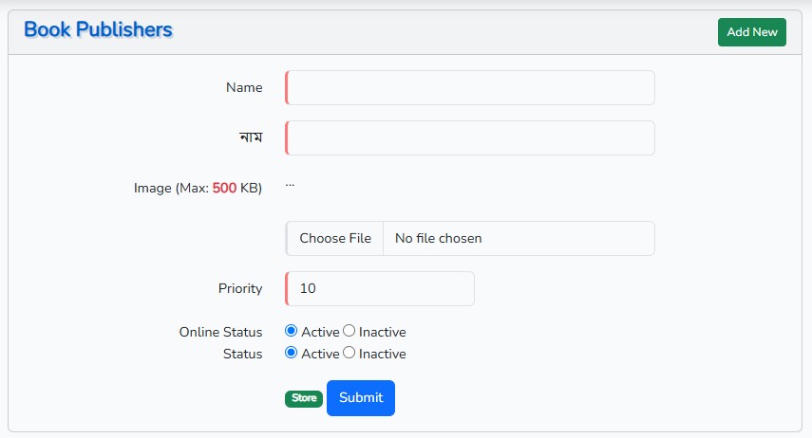
Task: Click the Book Publishers heading
Action: tap(98, 30)
